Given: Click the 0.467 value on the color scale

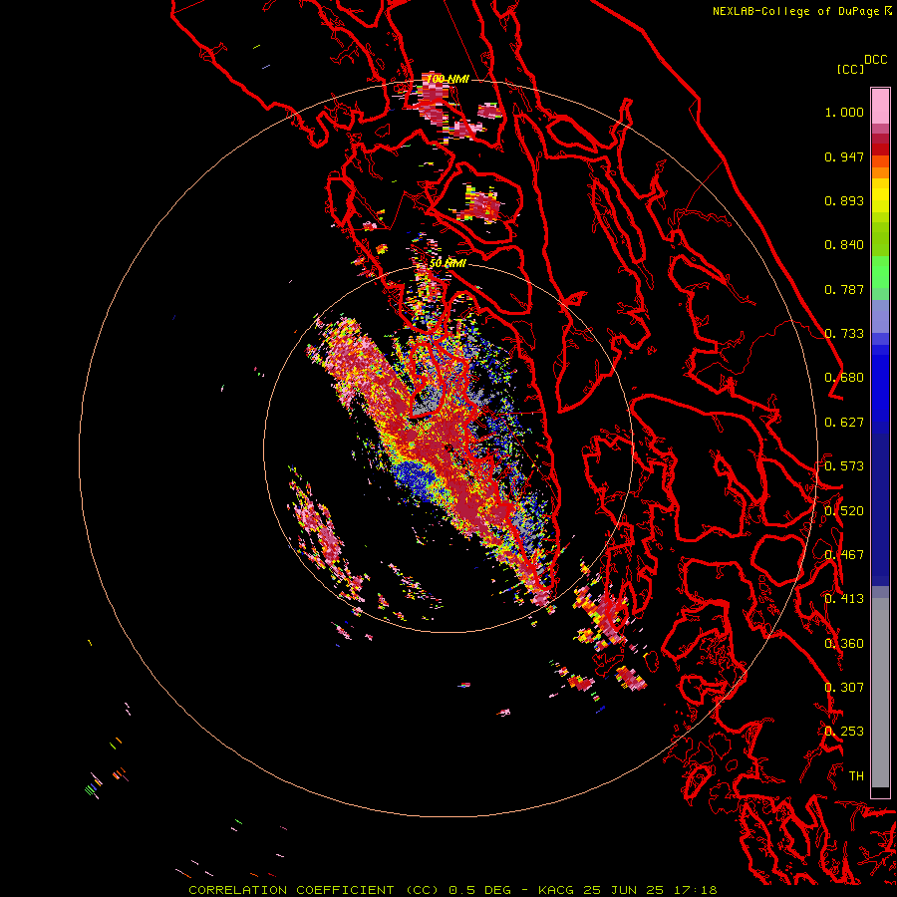Looking at the screenshot, I should [x=844, y=555].
